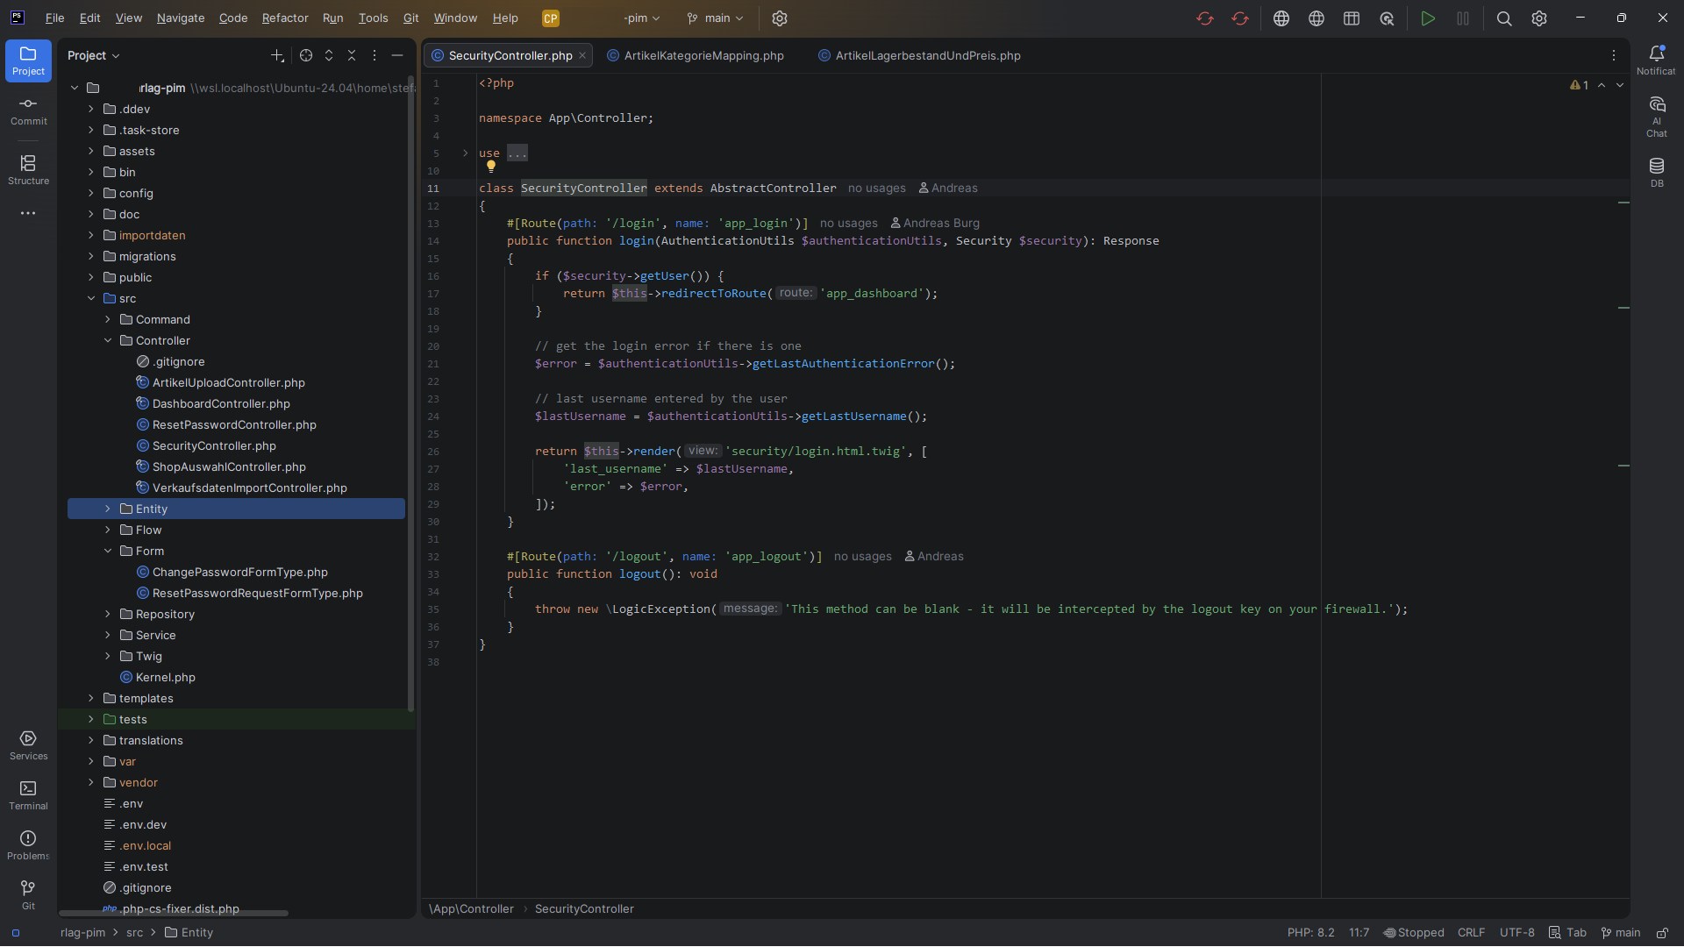
Task: Open Project panel options menu
Action: tap(375, 55)
